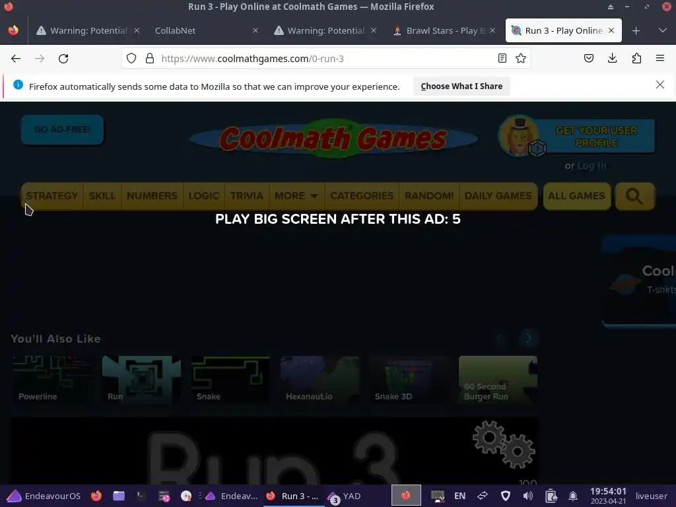676x507 pixels.
Task: Close the CollabNet tab
Action: [x=255, y=30]
